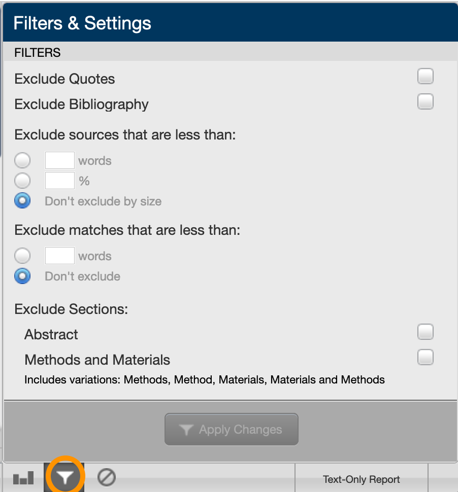
Task: Open the match overview bar chart icon
Action: click(23, 478)
